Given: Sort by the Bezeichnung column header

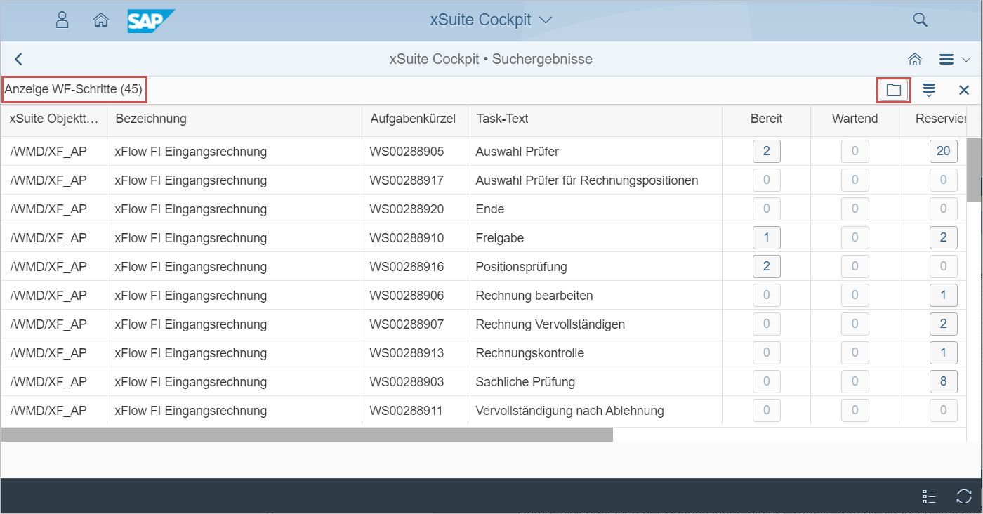Looking at the screenshot, I should click(151, 119).
